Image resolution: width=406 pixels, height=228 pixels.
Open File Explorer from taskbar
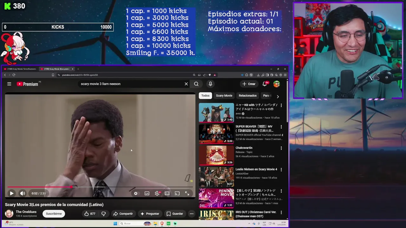click(x=156, y=224)
